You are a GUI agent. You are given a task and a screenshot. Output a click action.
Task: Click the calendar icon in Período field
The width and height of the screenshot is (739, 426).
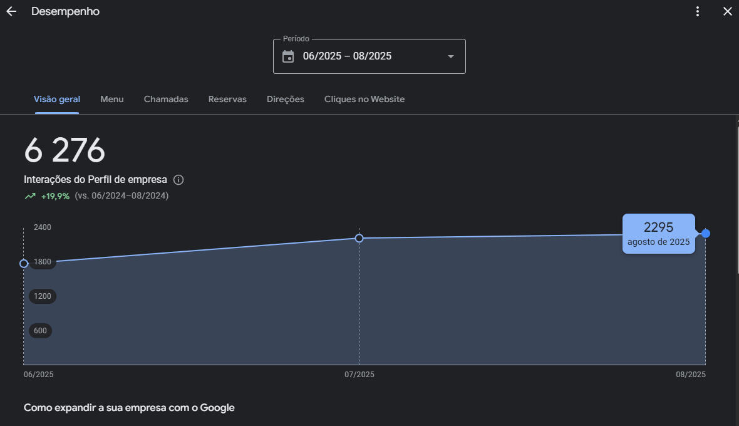pos(288,56)
